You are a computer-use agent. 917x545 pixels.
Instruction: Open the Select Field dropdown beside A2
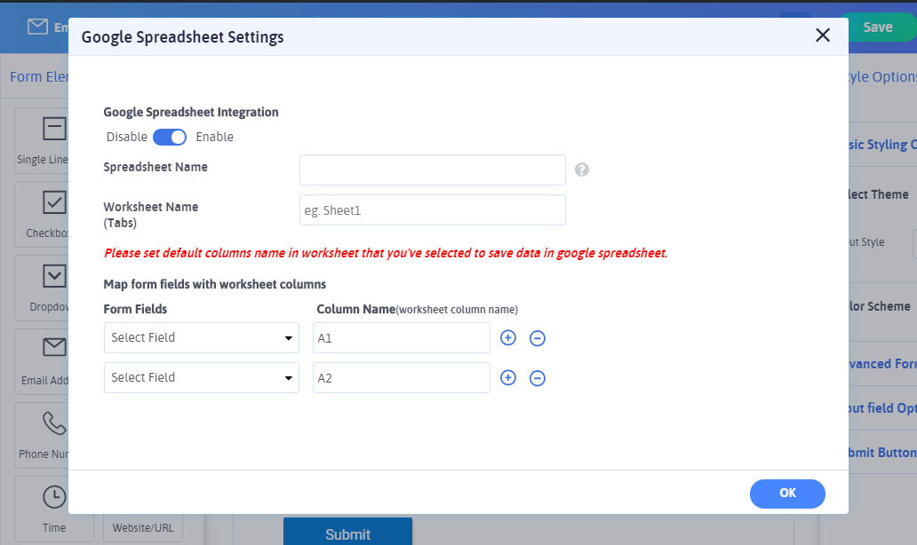[201, 378]
